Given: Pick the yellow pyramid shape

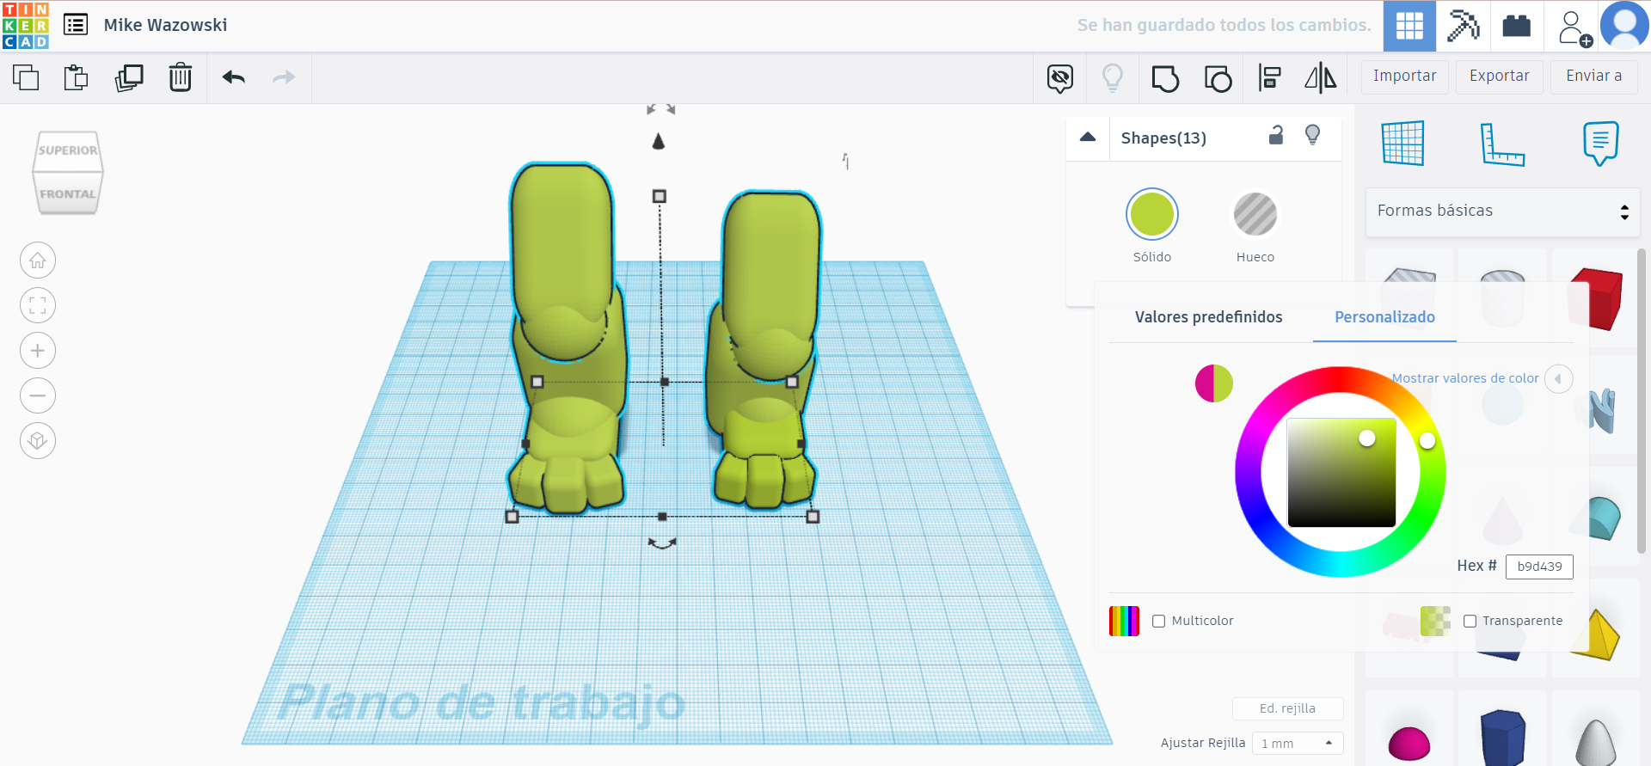Looking at the screenshot, I should click(x=1596, y=634).
